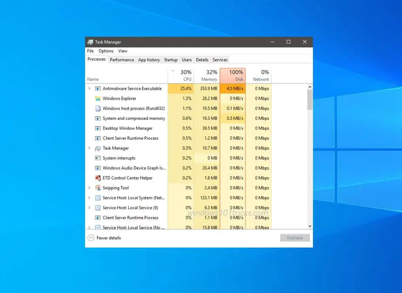The width and height of the screenshot is (402, 293).
Task: Click the Snipping Tool scissors icon
Action: pos(97,188)
